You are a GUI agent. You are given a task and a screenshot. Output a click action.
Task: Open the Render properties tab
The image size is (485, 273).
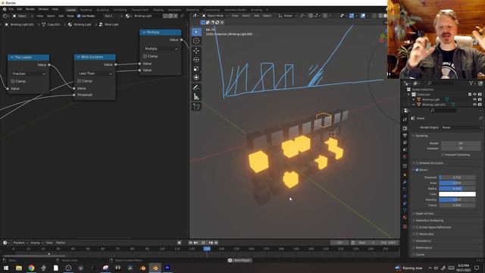point(405,128)
